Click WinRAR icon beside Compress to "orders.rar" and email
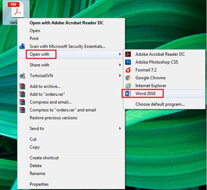Viewport: 207px width, 190px height. pos(22,110)
